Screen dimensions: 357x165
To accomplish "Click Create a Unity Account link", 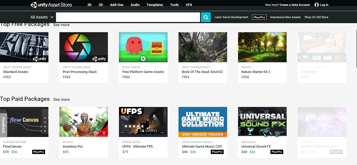I will (x=295, y=5).
